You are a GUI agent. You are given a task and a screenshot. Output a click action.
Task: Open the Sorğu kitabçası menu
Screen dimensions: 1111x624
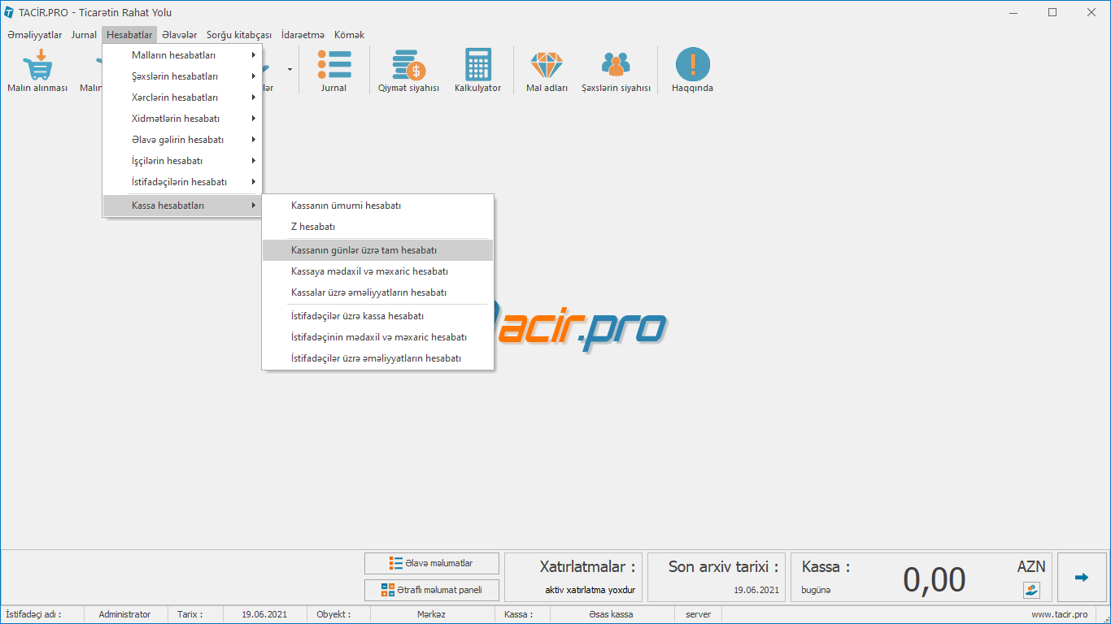point(239,35)
